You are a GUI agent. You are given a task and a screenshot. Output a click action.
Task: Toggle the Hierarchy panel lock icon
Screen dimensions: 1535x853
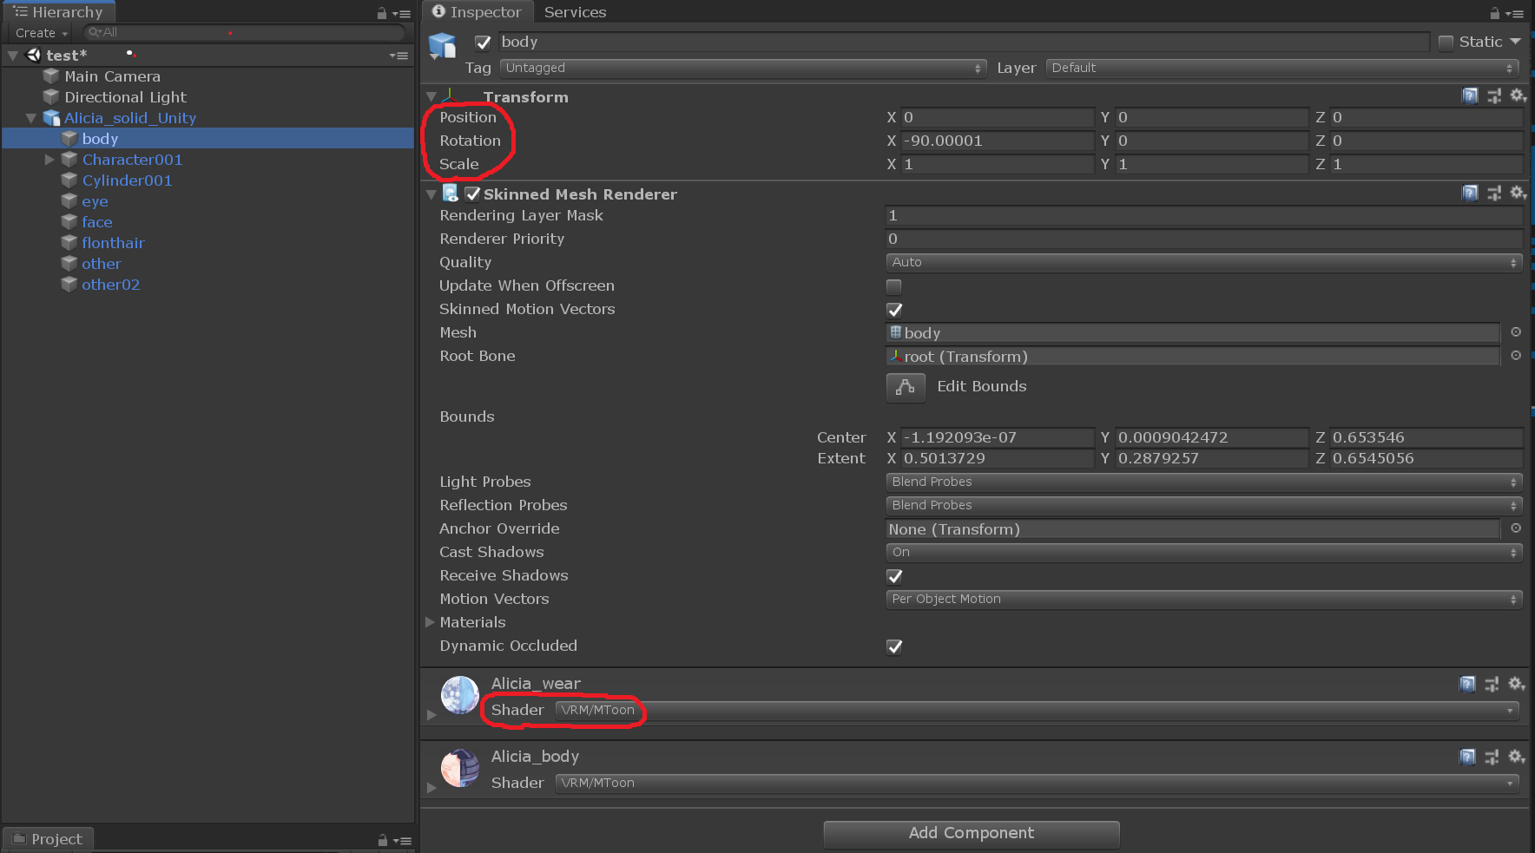tap(381, 13)
